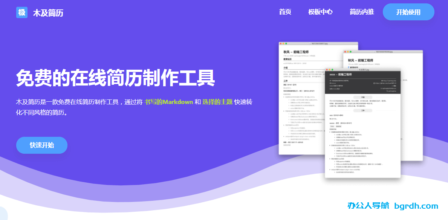Select the 首页 navigation item
This screenshot has height=220, width=448.
click(x=285, y=12)
